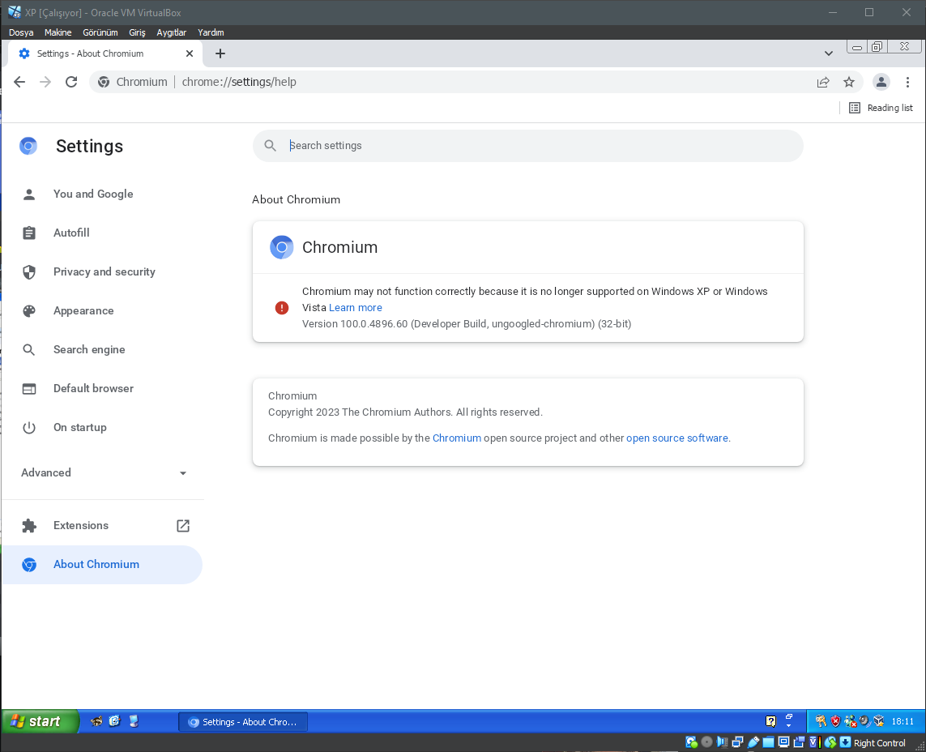
Task: Open VirtualBox Yardım menu
Action: (211, 32)
